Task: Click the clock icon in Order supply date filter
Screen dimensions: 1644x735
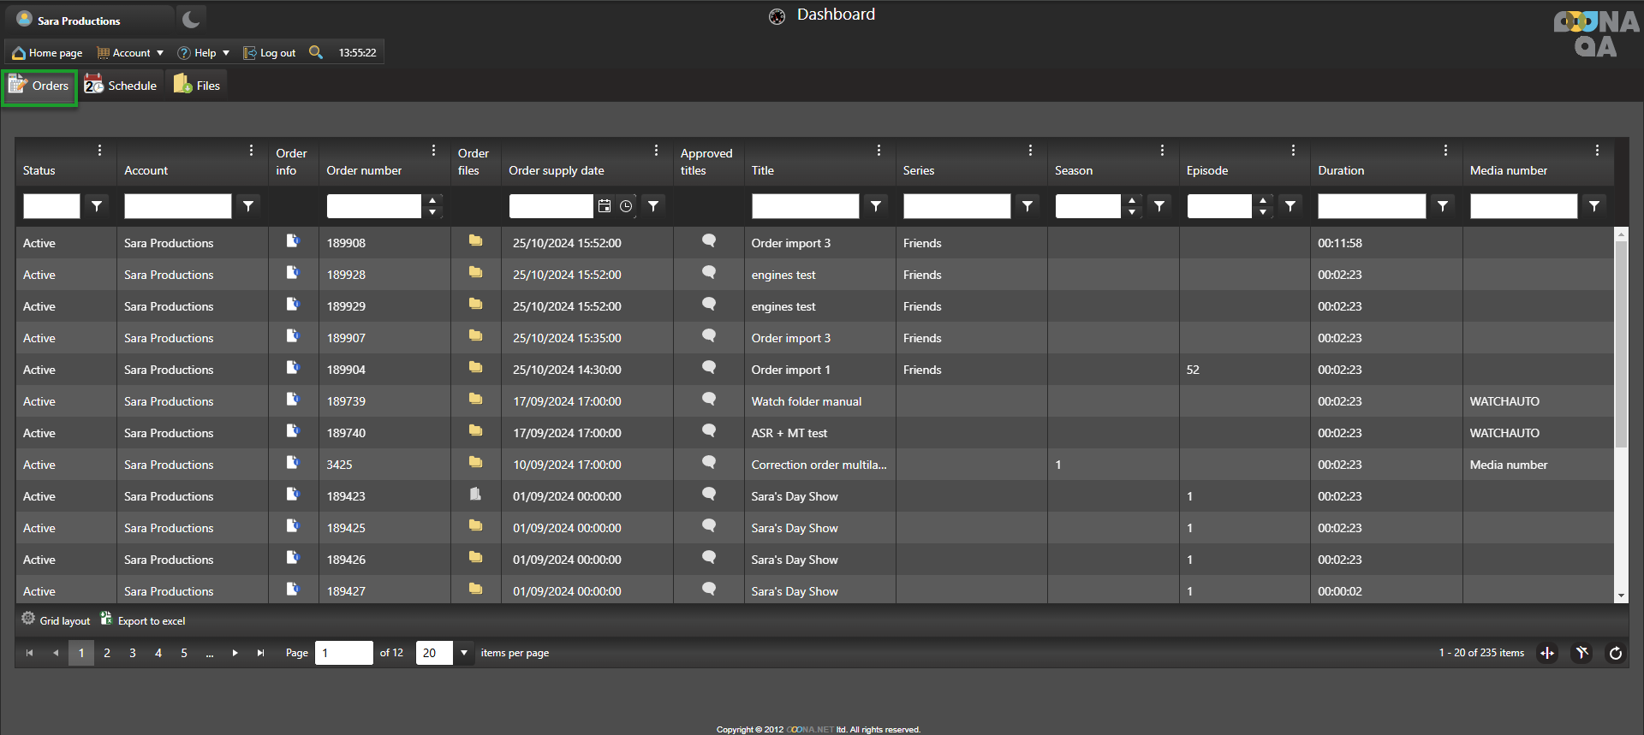Action: coord(626,206)
